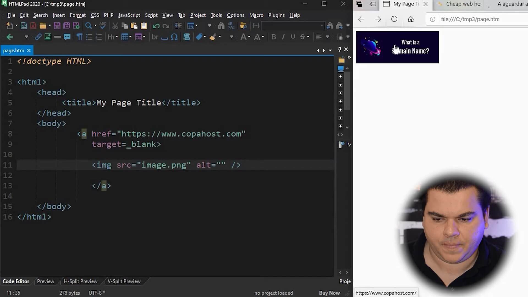This screenshot has height=297, width=528.
Task: Open the editor tab list dropdown arrow
Action: [330, 50]
